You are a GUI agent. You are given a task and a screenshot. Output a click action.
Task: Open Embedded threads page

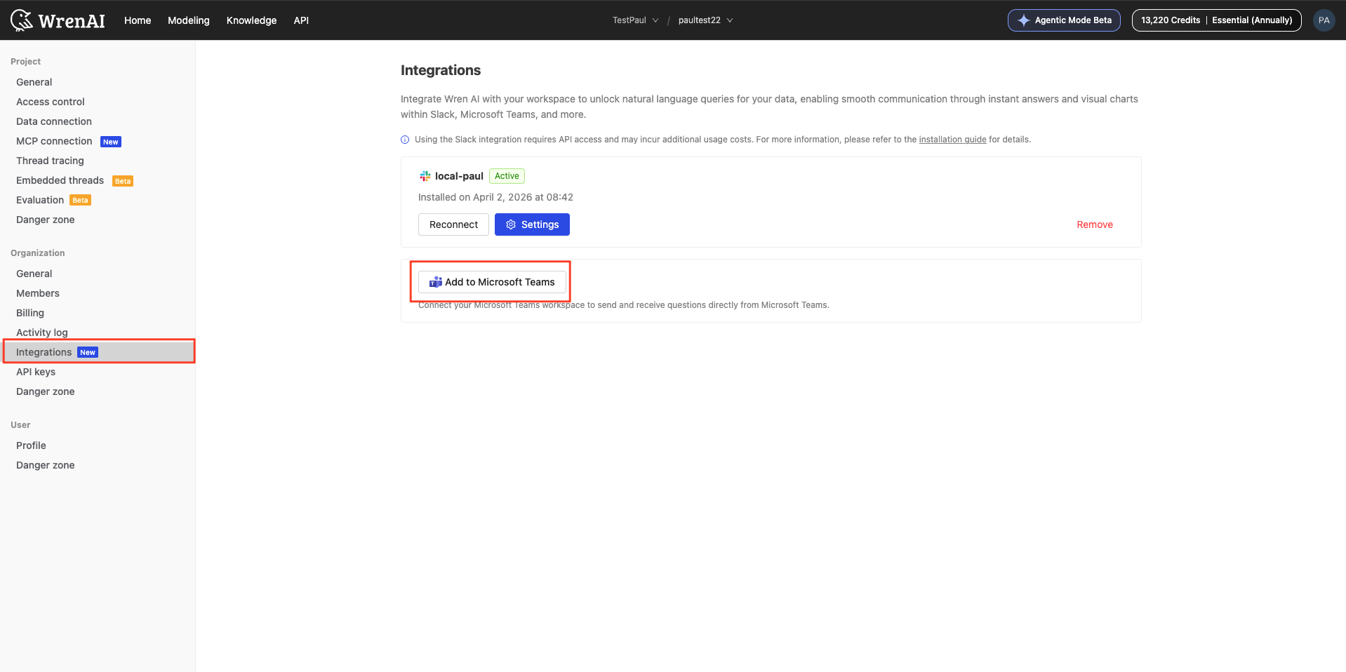[x=98, y=180]
